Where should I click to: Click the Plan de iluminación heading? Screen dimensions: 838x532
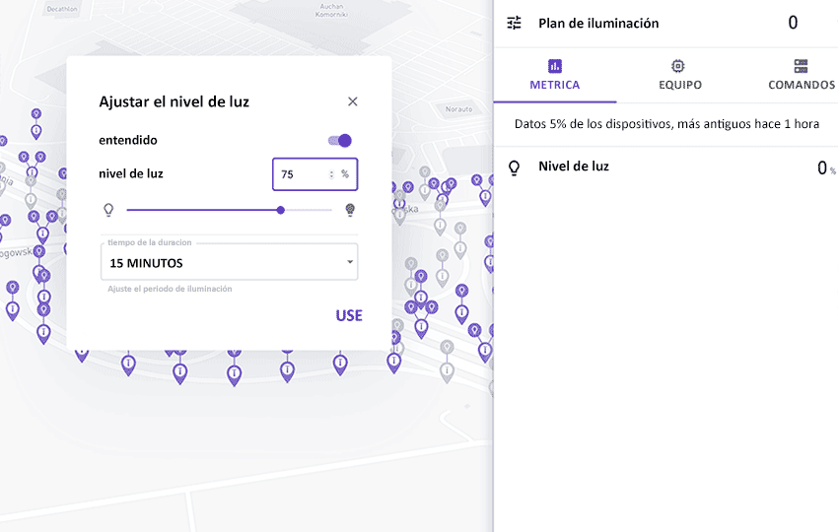click(598, 23)
